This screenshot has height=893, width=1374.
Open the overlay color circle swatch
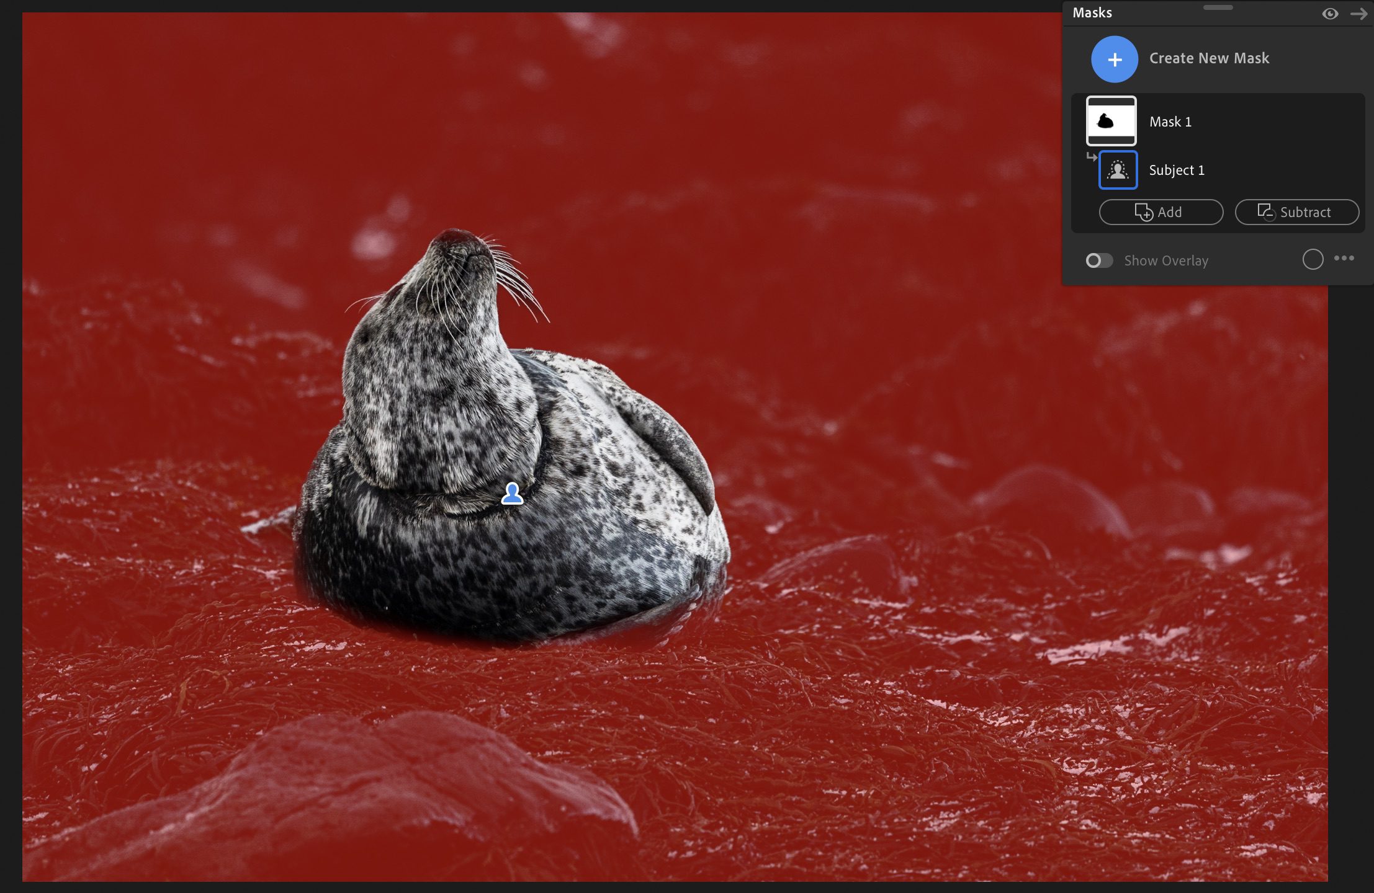point(1313,259)
